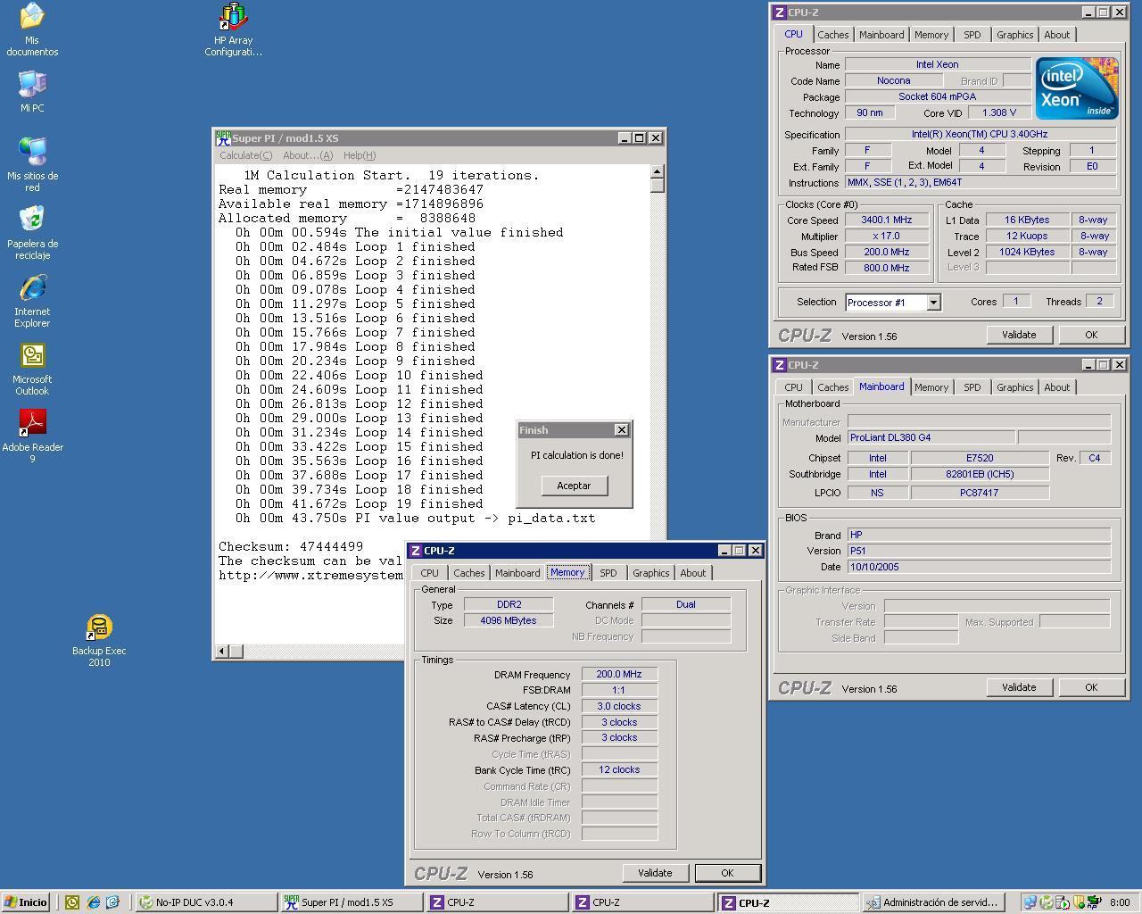Screen dimensions: 1142x914
Task: Expand the Processor #1 selection dropdown
Action: (x=933, y=303)
